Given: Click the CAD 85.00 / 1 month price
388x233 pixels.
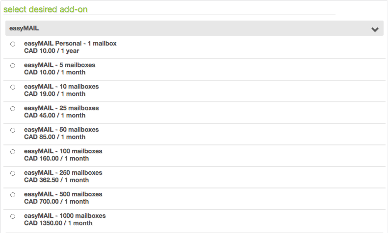Looking at the screenshot, I should [54, 137].
